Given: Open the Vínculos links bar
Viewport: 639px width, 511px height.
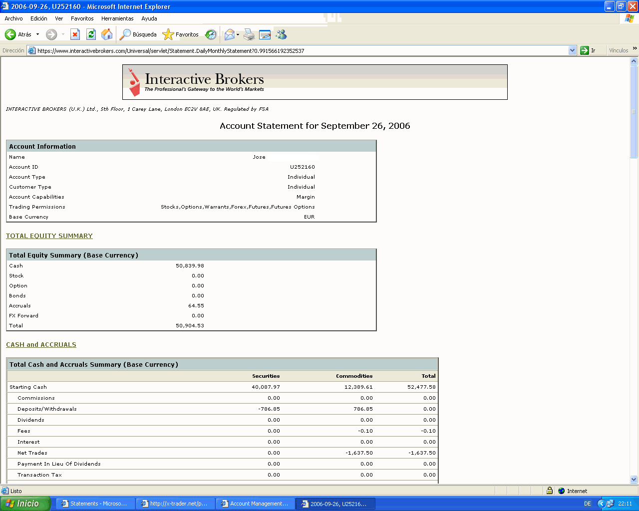Looking at the screenshot, I should point(619,50).
